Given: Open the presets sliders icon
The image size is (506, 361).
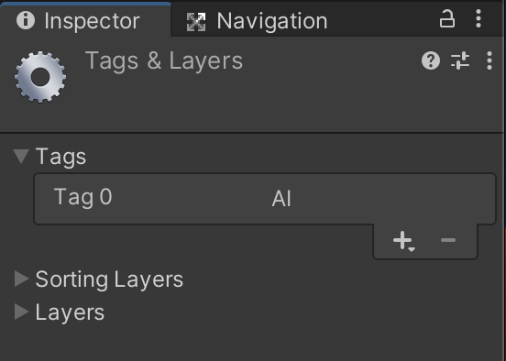Looking at the screenshot, I should coord(460,60).
